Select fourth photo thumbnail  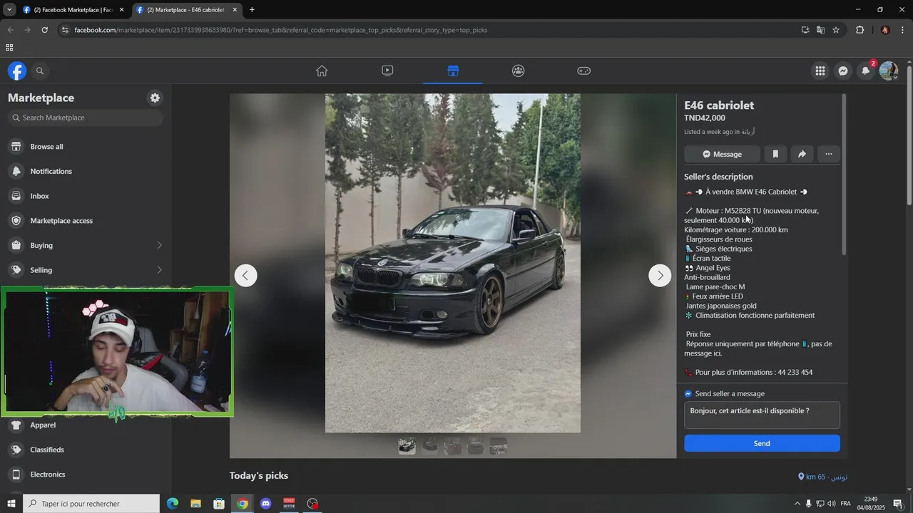[475, 447]
